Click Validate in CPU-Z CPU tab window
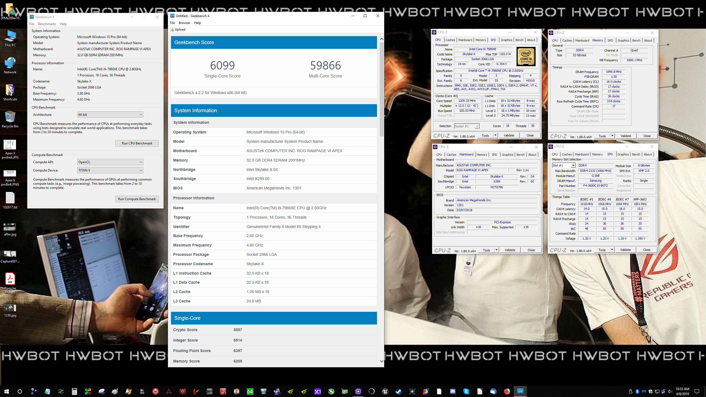This screenshot has height=397, width=706. click(509, 135)
